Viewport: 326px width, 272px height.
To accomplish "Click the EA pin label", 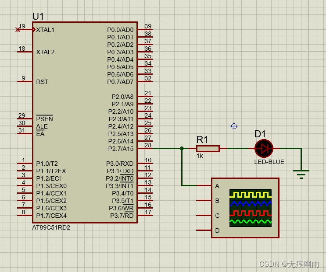I will (40, 134).
